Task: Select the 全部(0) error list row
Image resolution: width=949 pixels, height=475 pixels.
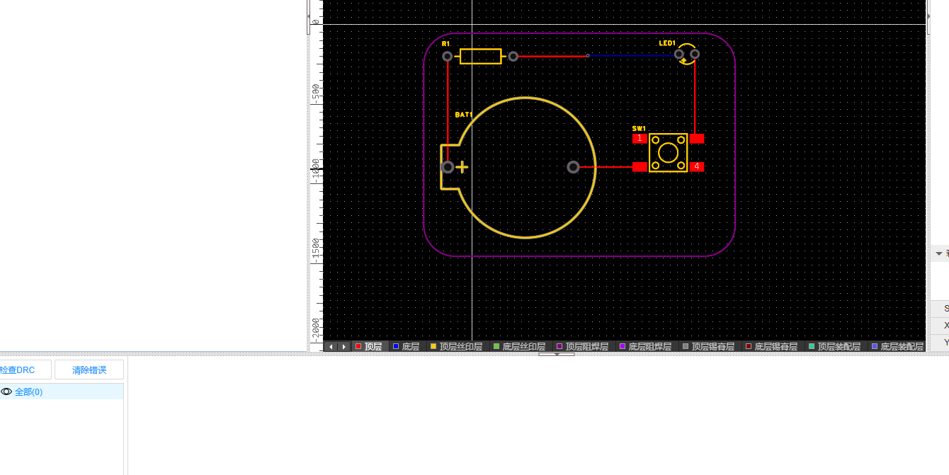Action: pos(62,391)
